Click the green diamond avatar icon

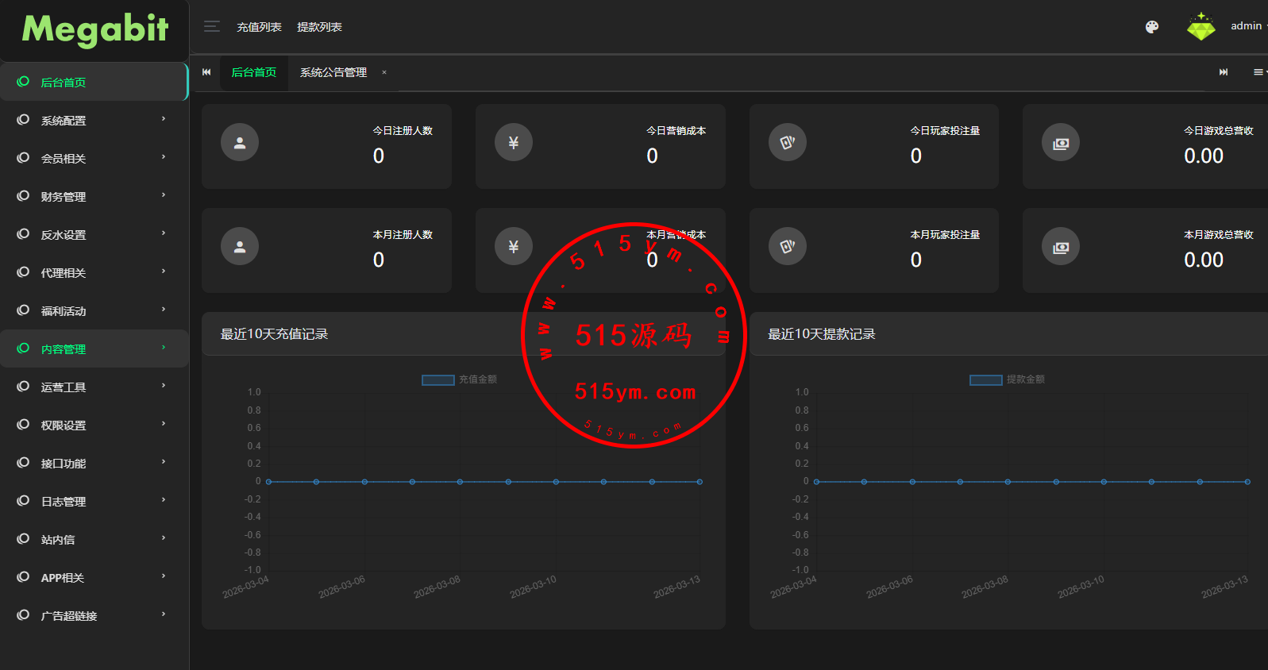pyautogui.click(x=1201, y=27)
